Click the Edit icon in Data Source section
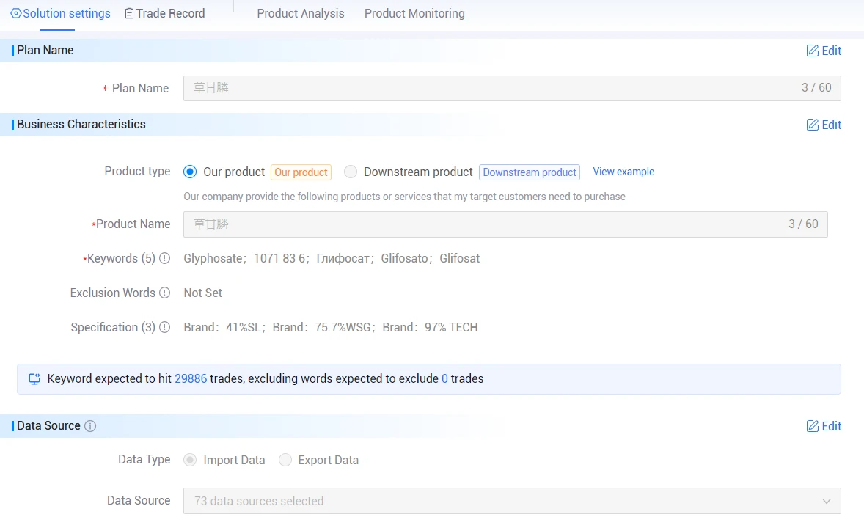The height and width of the screenshot is (528, 864). (x=812, y=426)
